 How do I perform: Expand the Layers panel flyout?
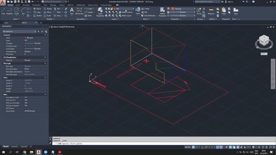115,19
